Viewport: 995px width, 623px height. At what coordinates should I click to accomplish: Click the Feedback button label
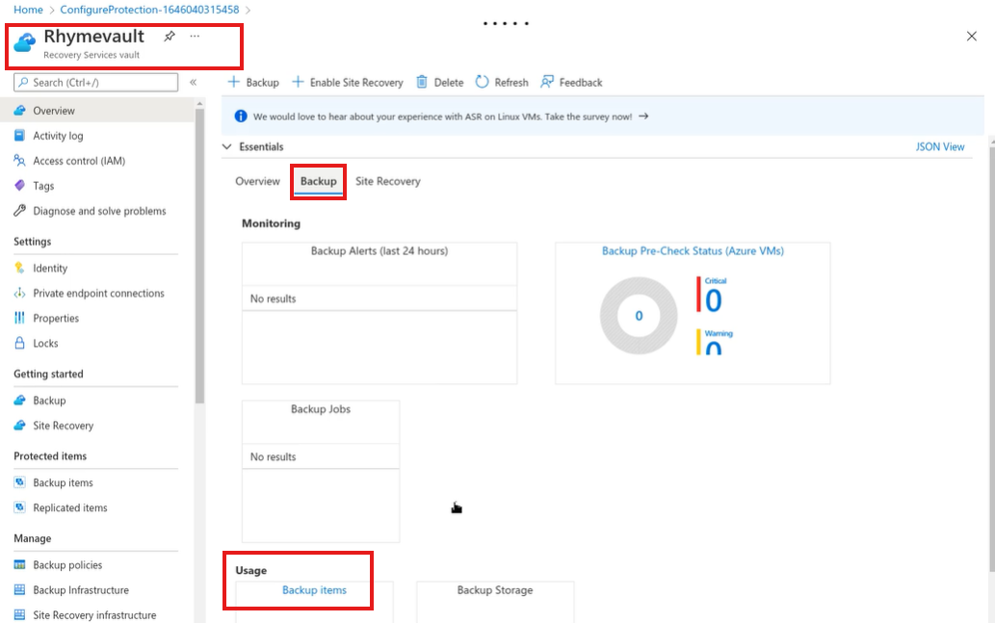(x=581, y=83)
